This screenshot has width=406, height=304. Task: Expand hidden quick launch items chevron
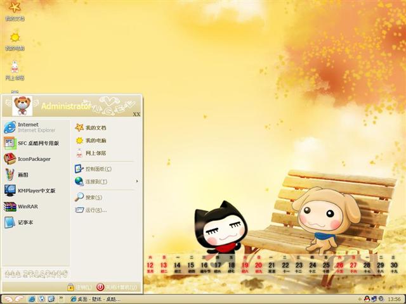[x=61, y=298]
